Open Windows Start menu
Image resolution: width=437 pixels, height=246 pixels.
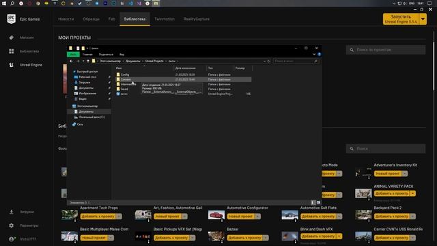[4, 3]
